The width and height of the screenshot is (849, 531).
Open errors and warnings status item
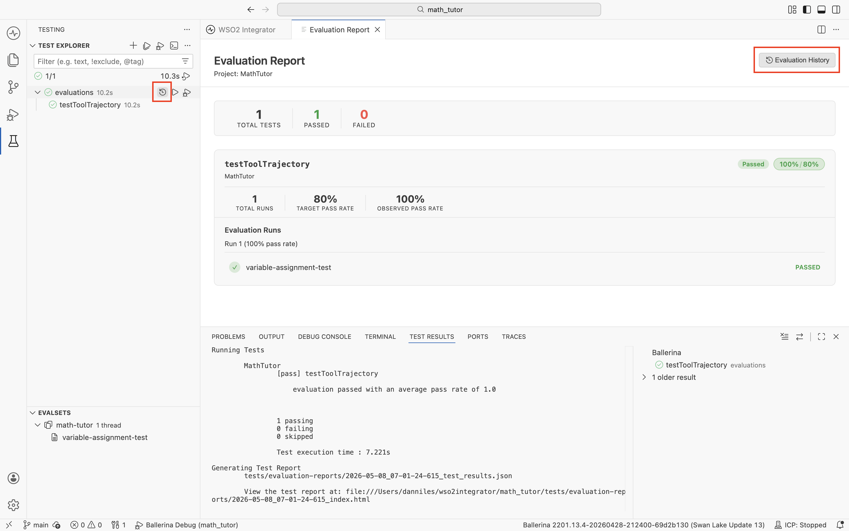pyautogui.click(x=86, y=525)
